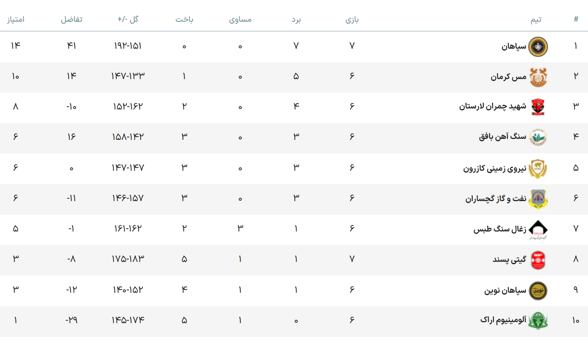Open the سپاهان team name link
Viewport: 588px width, 341px height.
click(x=514, y=47)
